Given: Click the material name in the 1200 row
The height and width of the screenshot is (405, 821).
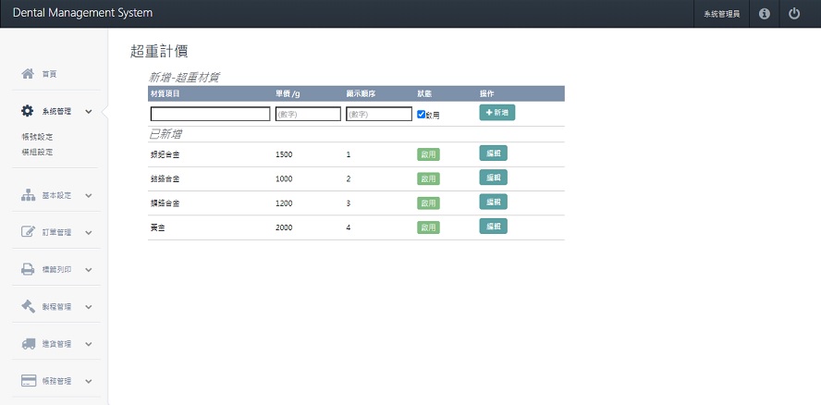Looking at the screenshot, I should pos(165,203).
